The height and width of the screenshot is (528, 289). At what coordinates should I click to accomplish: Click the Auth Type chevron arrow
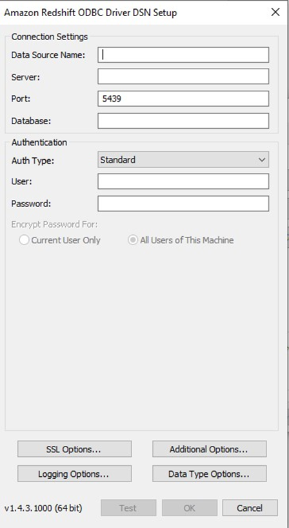pyautogui.click(x=262, y=160)
